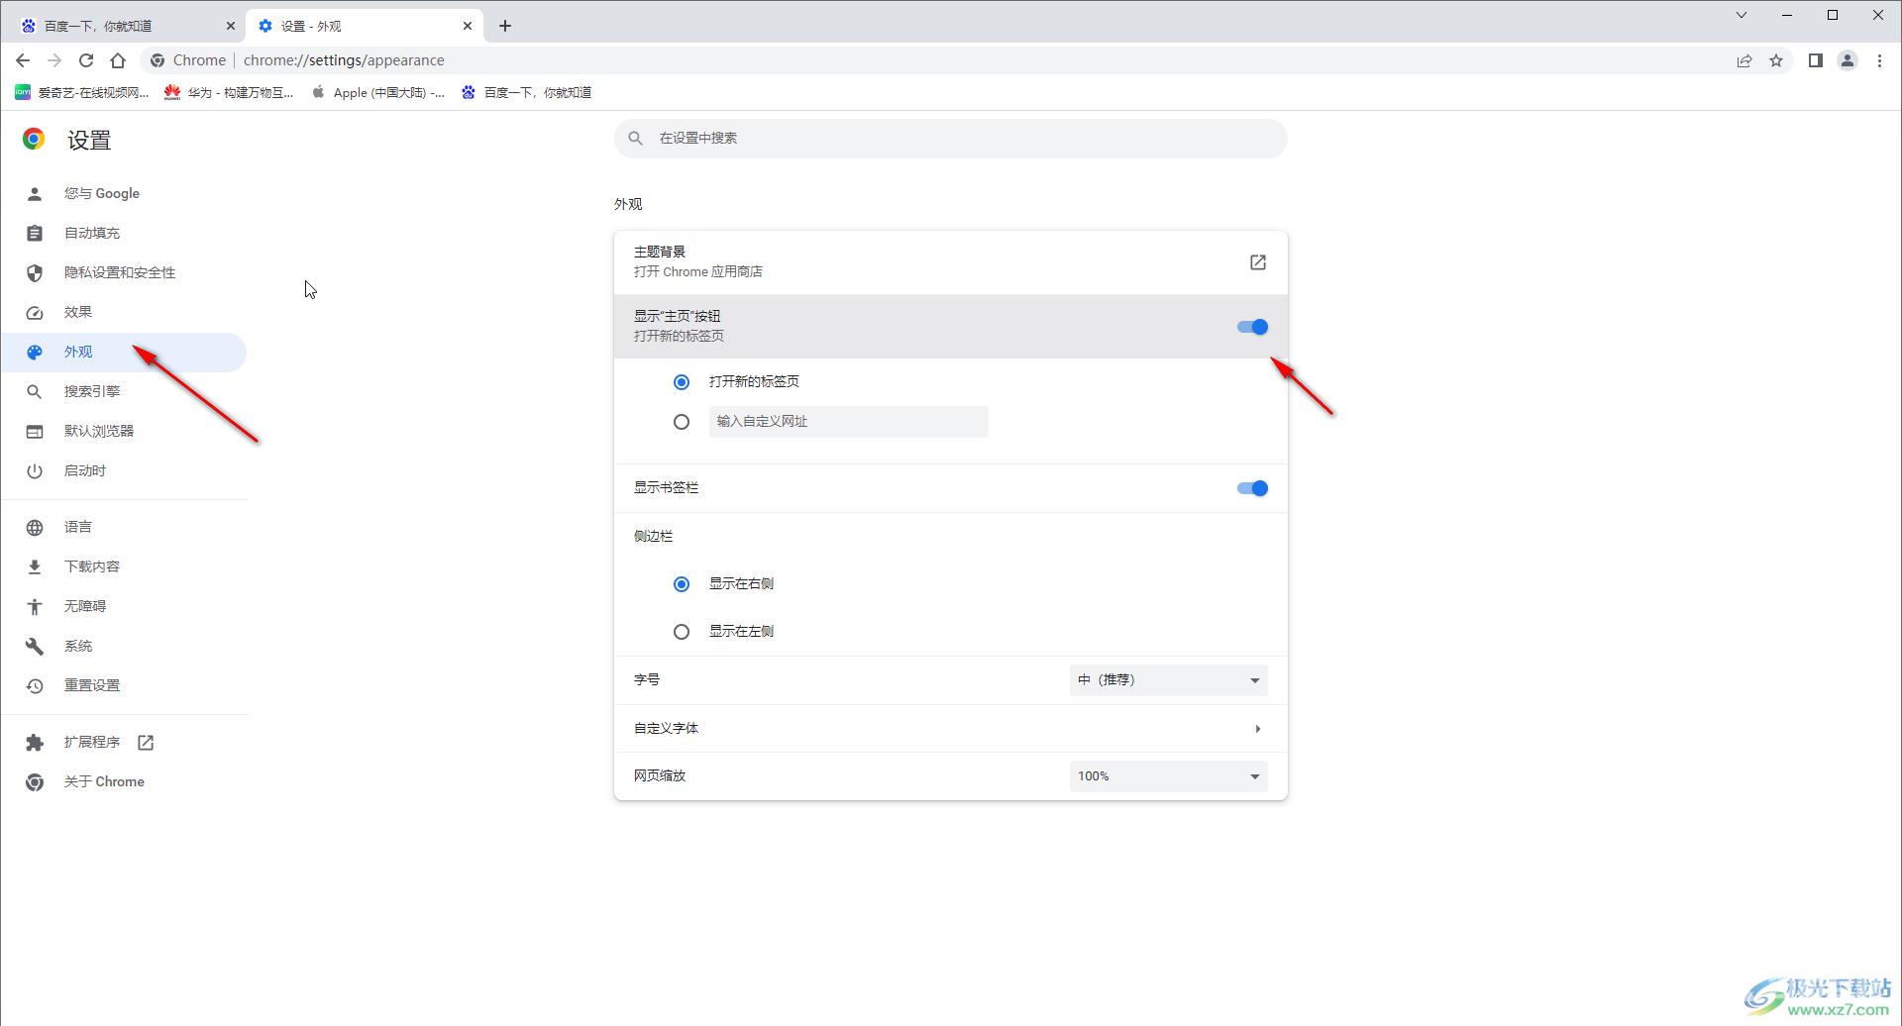The image size is (1902, 1026).
Task: Open 扩展程序 in the sidebar
Action: click(124, 742)
